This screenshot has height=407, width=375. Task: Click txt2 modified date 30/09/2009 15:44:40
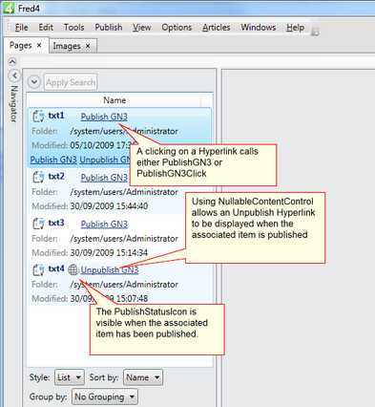pos(109,206)
